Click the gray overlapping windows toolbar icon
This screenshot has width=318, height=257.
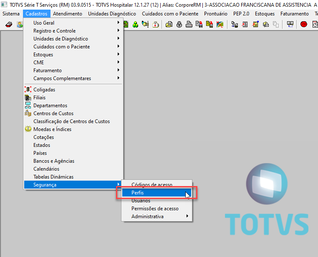point(276,25)
